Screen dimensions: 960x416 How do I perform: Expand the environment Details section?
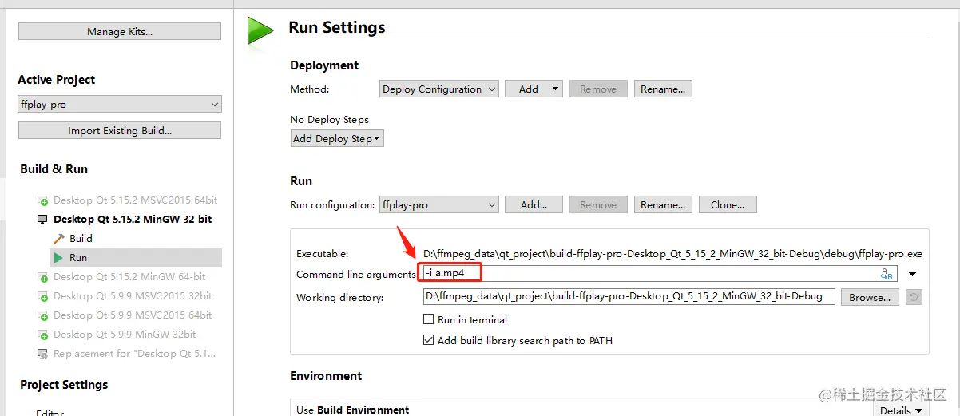901,410
